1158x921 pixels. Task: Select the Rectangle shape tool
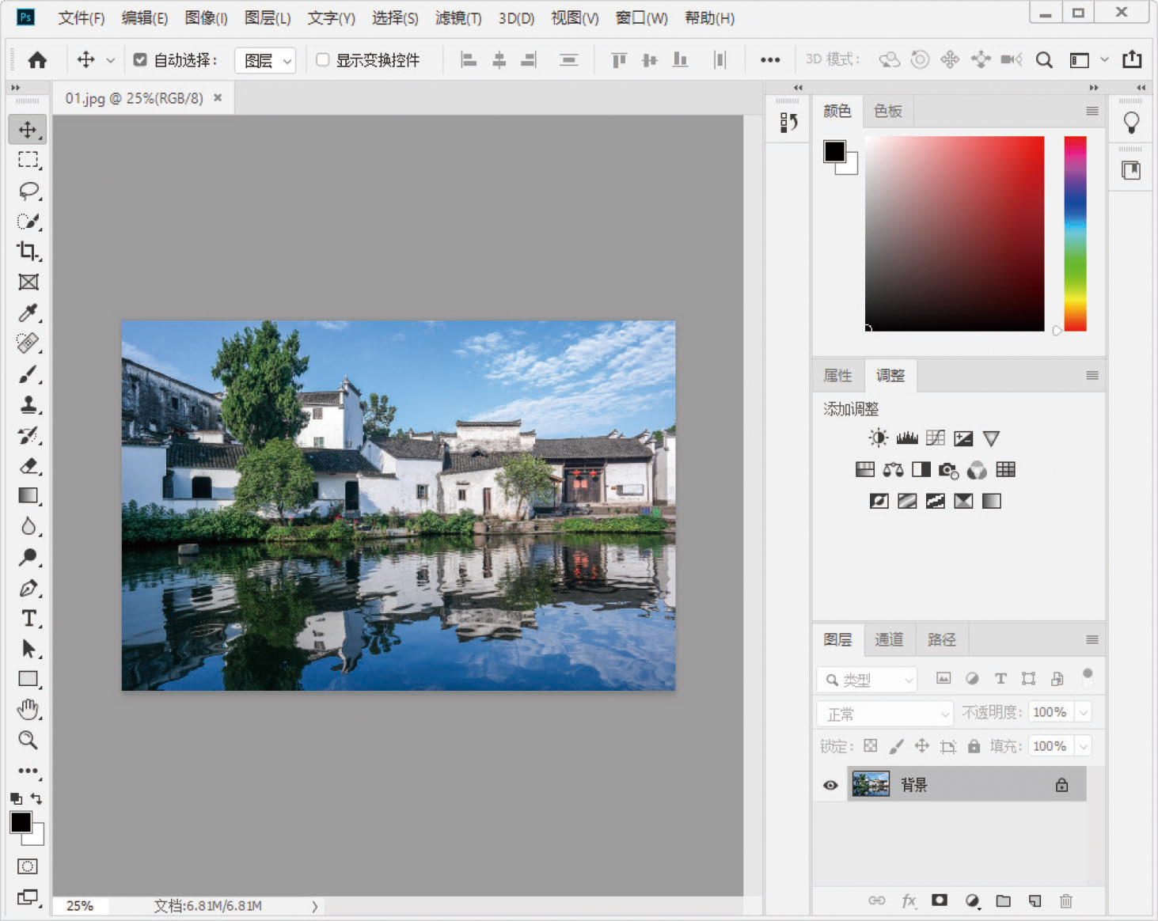28,679
